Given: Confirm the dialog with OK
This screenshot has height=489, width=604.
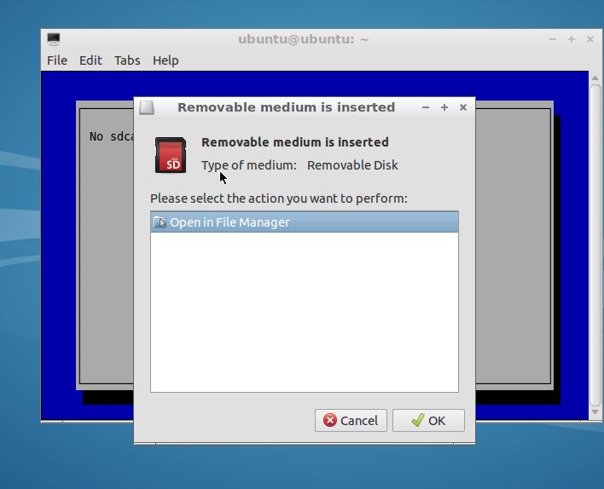Looking at the screenshot, I should tap(428, 421).
